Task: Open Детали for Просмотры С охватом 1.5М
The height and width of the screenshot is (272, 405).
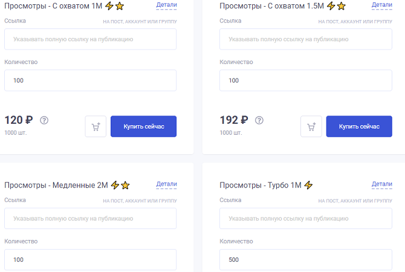Action: point(382,5)
